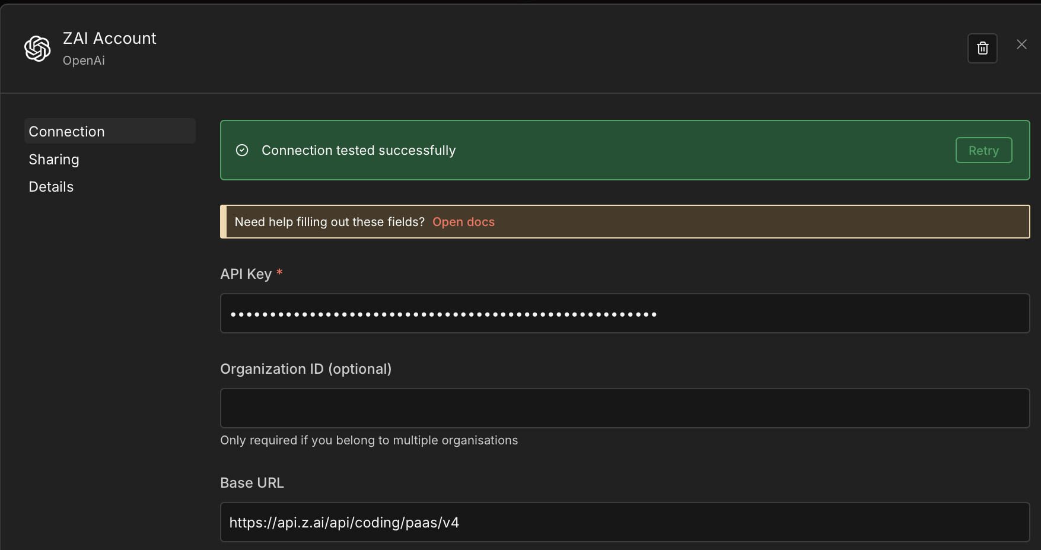Click the Organization ID (optional) label
Viewport: 1041px width, 550px height.
[x=305, y=369]
